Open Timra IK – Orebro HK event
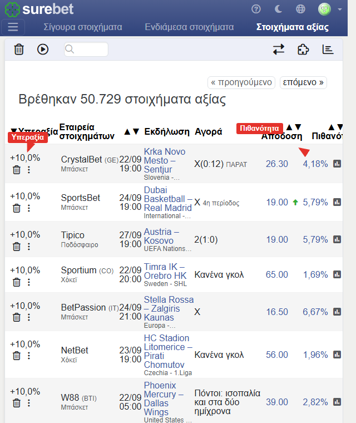This screenshot has height=423, width=356. tap(165, 271)
